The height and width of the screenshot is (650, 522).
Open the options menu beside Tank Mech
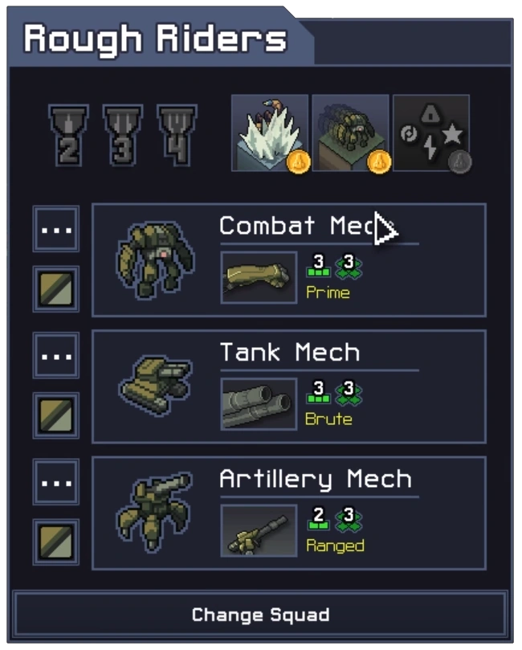[56, 356]
